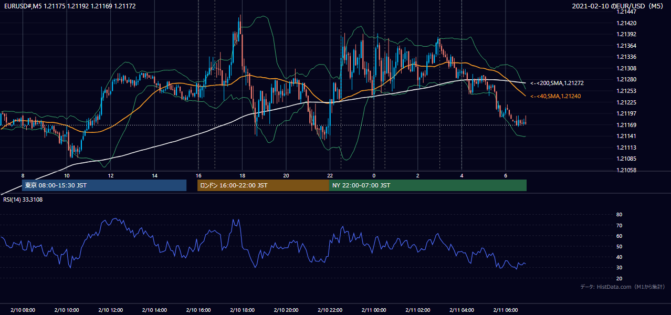Click bottom time label 2/11 02:00
Screen dimensions: 671x315
pyautogui.click(x=417, y=310)
